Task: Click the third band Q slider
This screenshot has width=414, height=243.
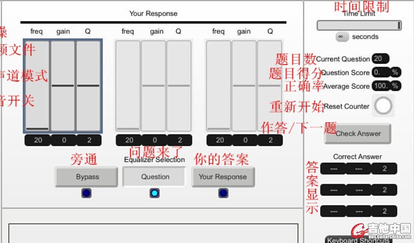Action: (x=270, y=86)
